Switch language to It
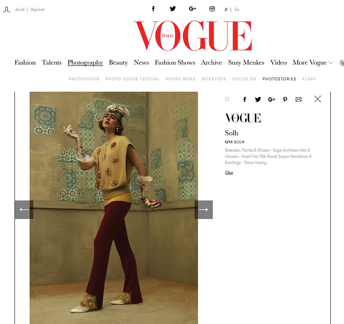Viewport: 344px width, 324px height. 226,9
